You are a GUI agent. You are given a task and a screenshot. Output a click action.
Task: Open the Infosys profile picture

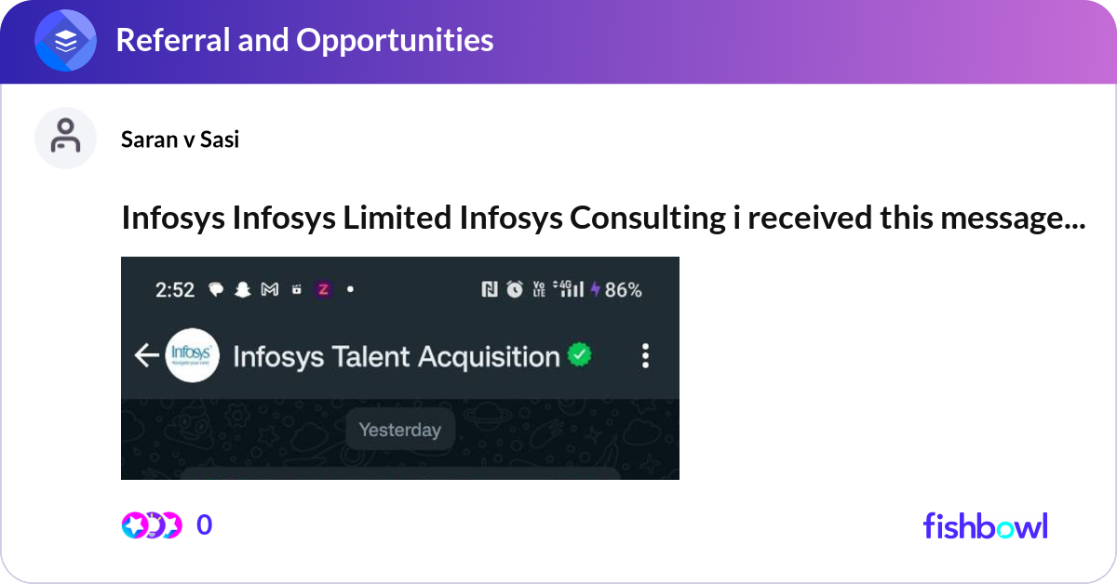[x=191, y=355]
